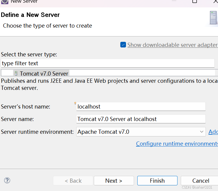This screenshot has height=191, width=218.
Task: Focus the 'type filter text' field
Action: 108,63
